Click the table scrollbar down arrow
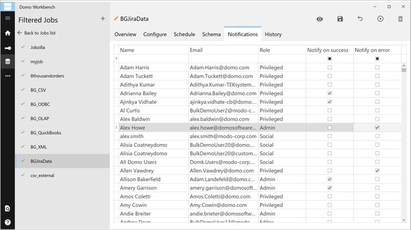411x230 pixels. pos(404,220)
